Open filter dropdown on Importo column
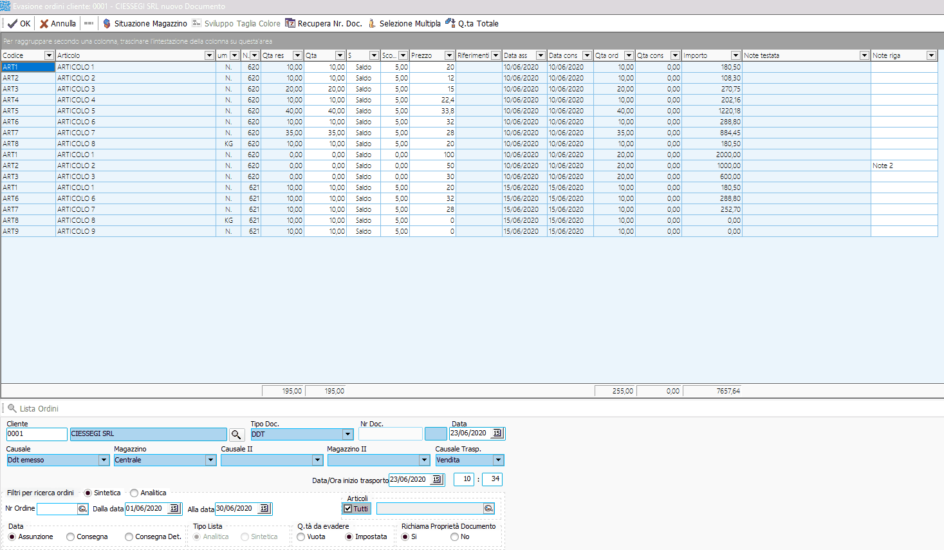944x550 pixels. tap(736, 55)
